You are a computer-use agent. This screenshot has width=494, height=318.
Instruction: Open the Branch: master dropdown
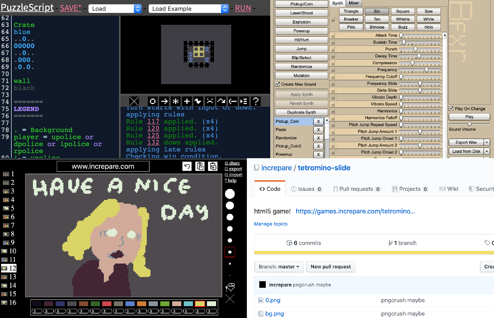(279, 267)
